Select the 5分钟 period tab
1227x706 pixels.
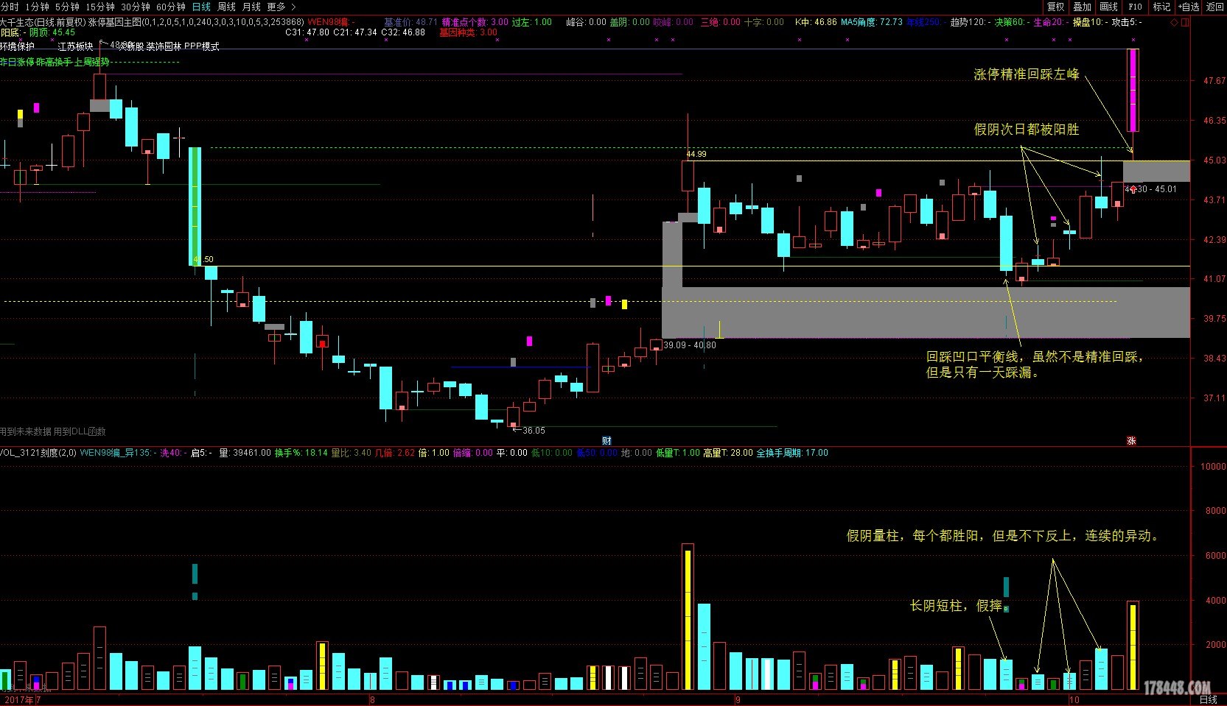[x=67, y=7]
